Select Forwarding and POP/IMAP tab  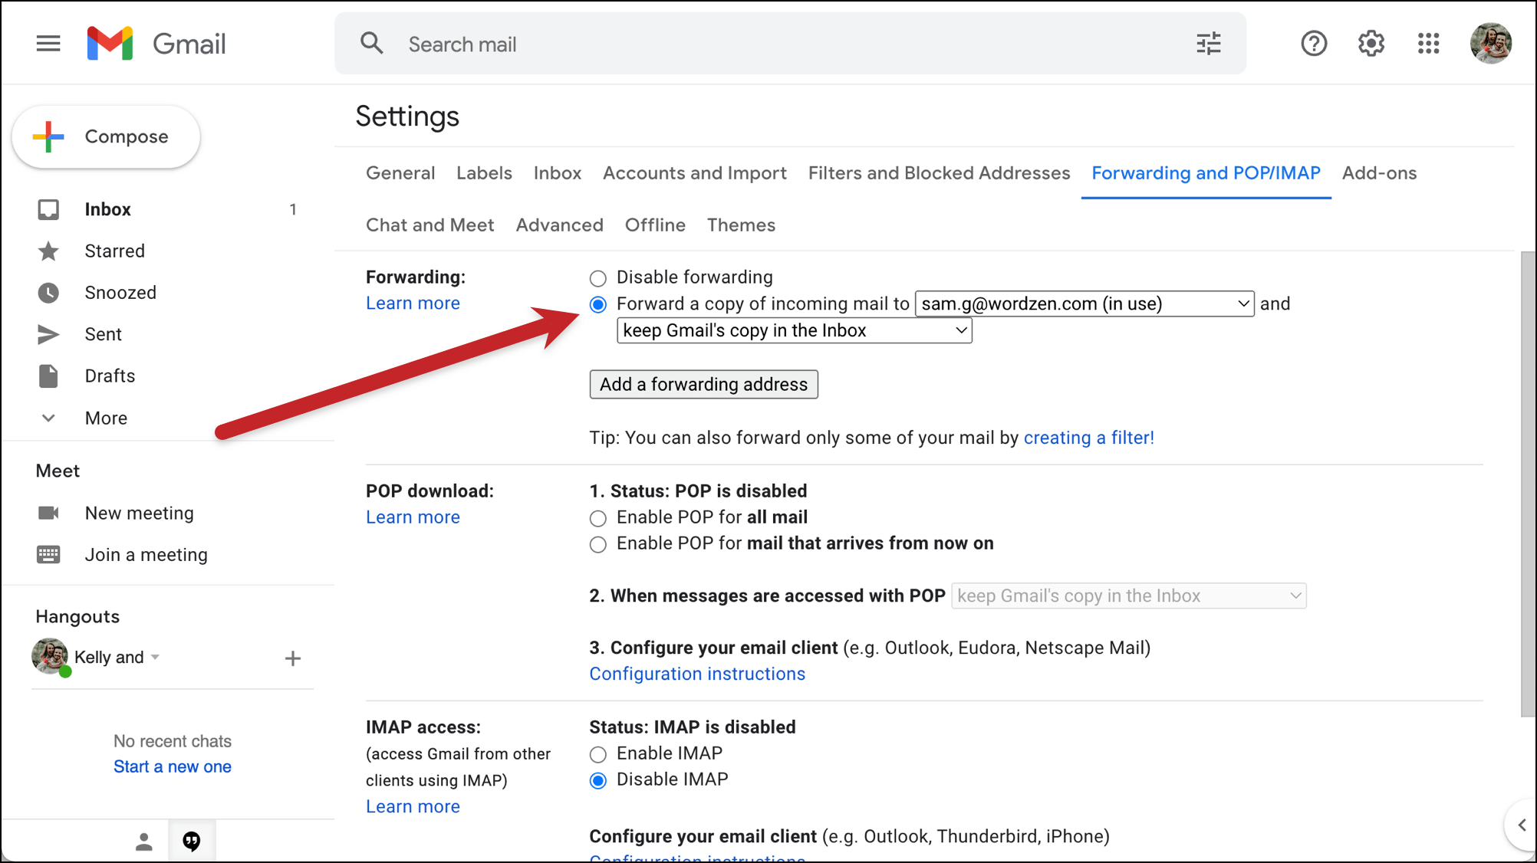(x=1206, y=173)
